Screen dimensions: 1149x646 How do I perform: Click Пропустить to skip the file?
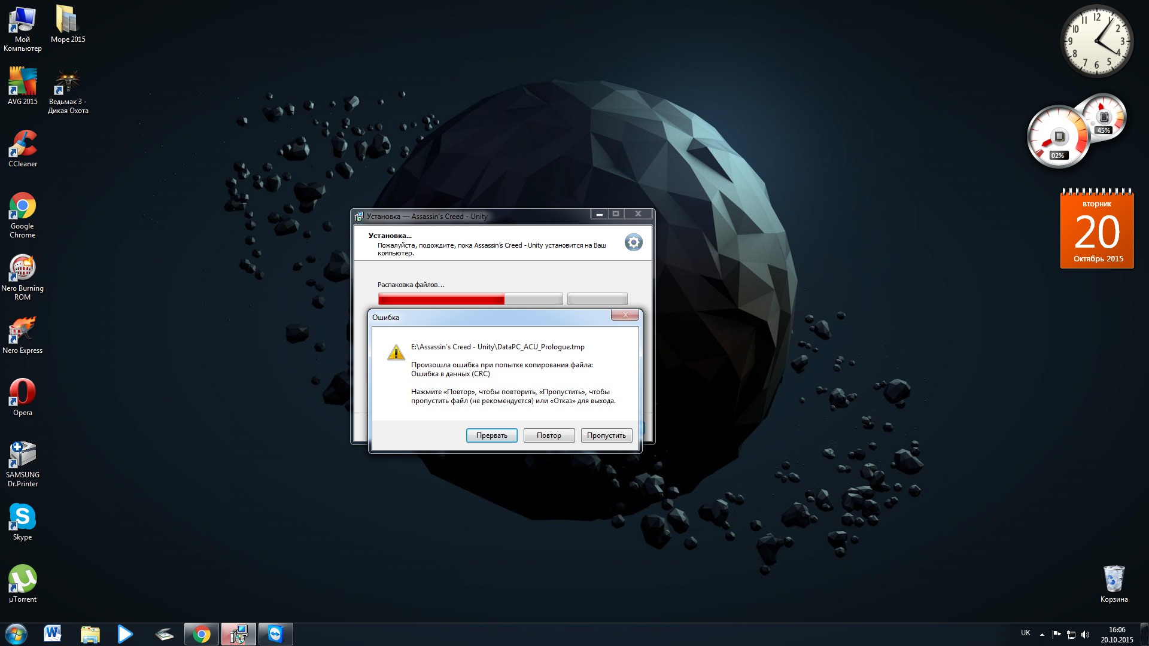pos(606,435)
